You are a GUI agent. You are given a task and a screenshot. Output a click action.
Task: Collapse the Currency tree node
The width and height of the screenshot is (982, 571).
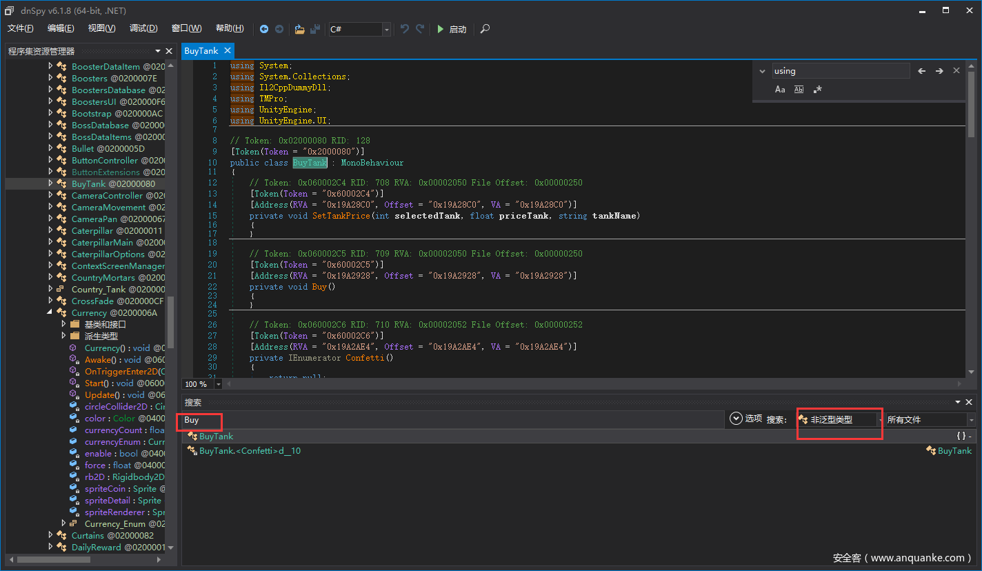50,312
